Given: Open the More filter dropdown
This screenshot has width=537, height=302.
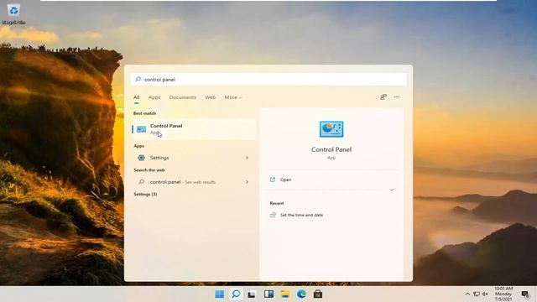Looking at the screenshot, I should 233,97.
